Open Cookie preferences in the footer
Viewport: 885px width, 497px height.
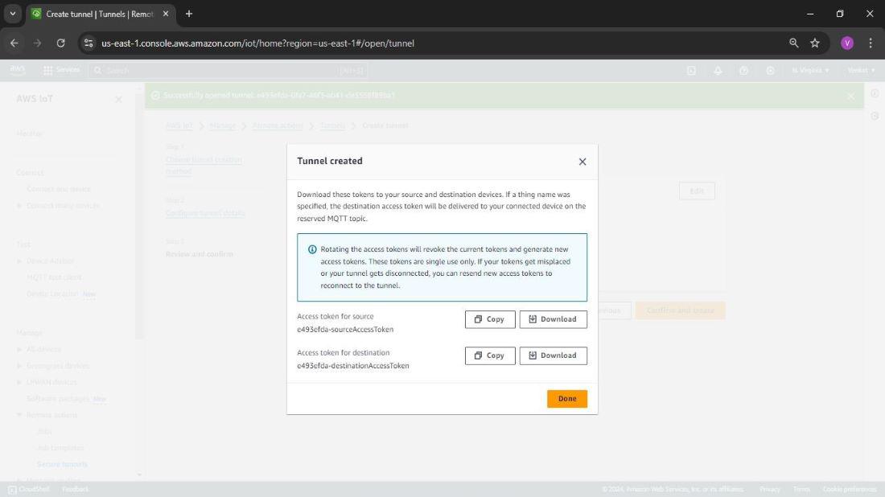(850, 489)
